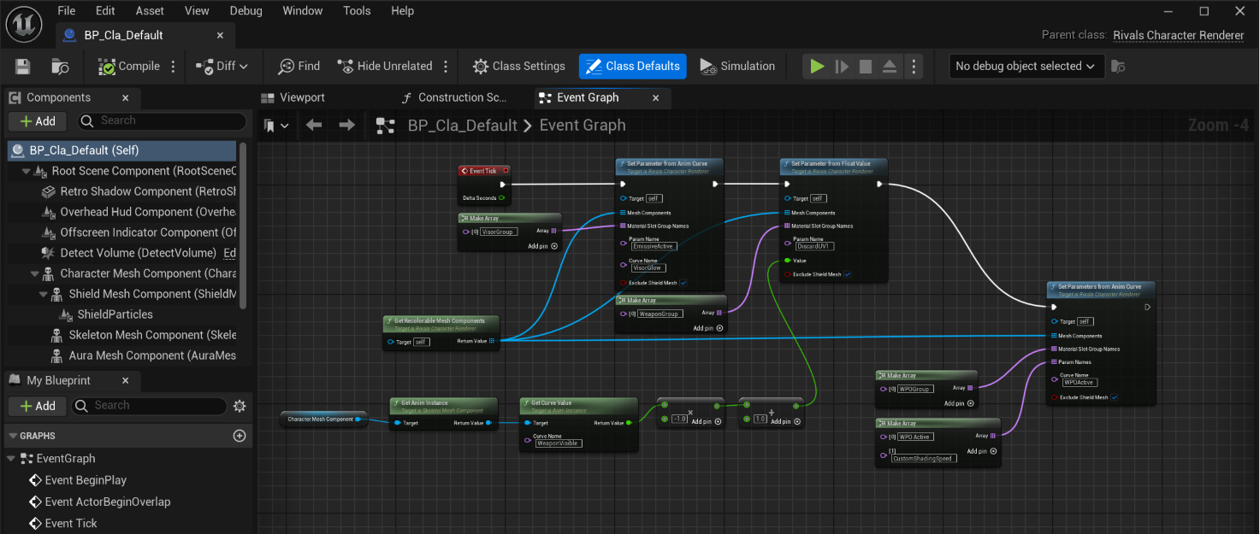Open the Asset menu

[150, 11]
